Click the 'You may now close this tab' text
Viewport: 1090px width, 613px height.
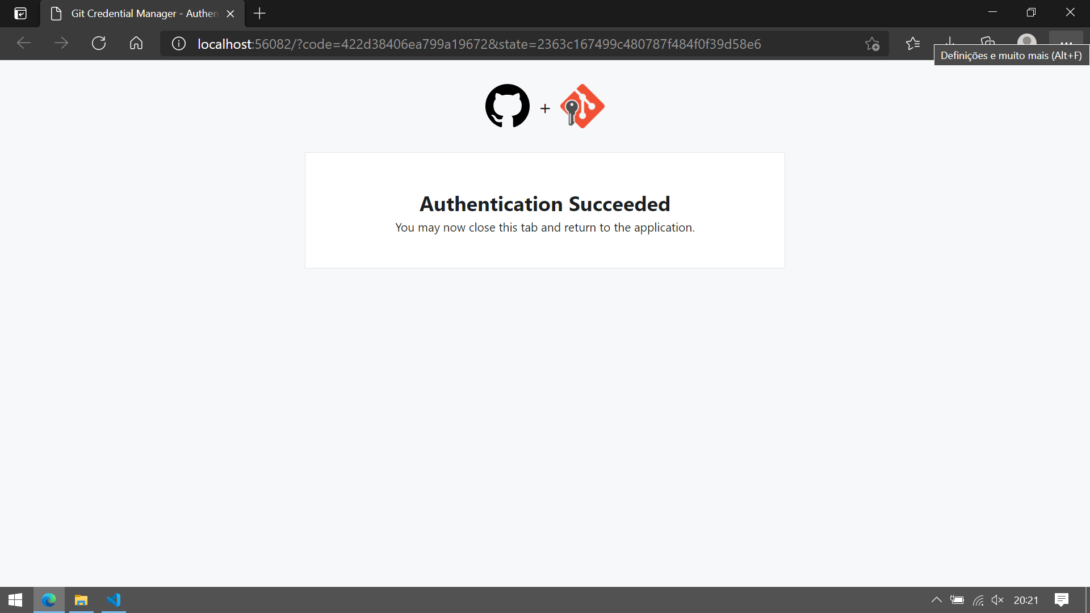point(545,228)
